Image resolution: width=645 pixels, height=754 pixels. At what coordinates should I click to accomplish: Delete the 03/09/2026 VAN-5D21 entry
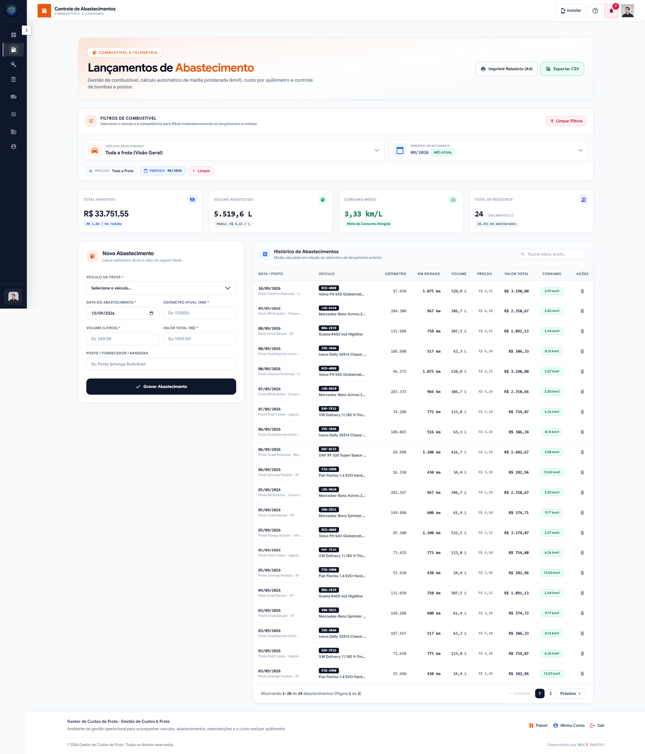click(x=582, y=613)
